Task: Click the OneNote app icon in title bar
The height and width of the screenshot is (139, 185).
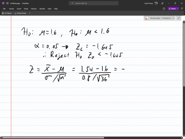Action: (3, 3)
